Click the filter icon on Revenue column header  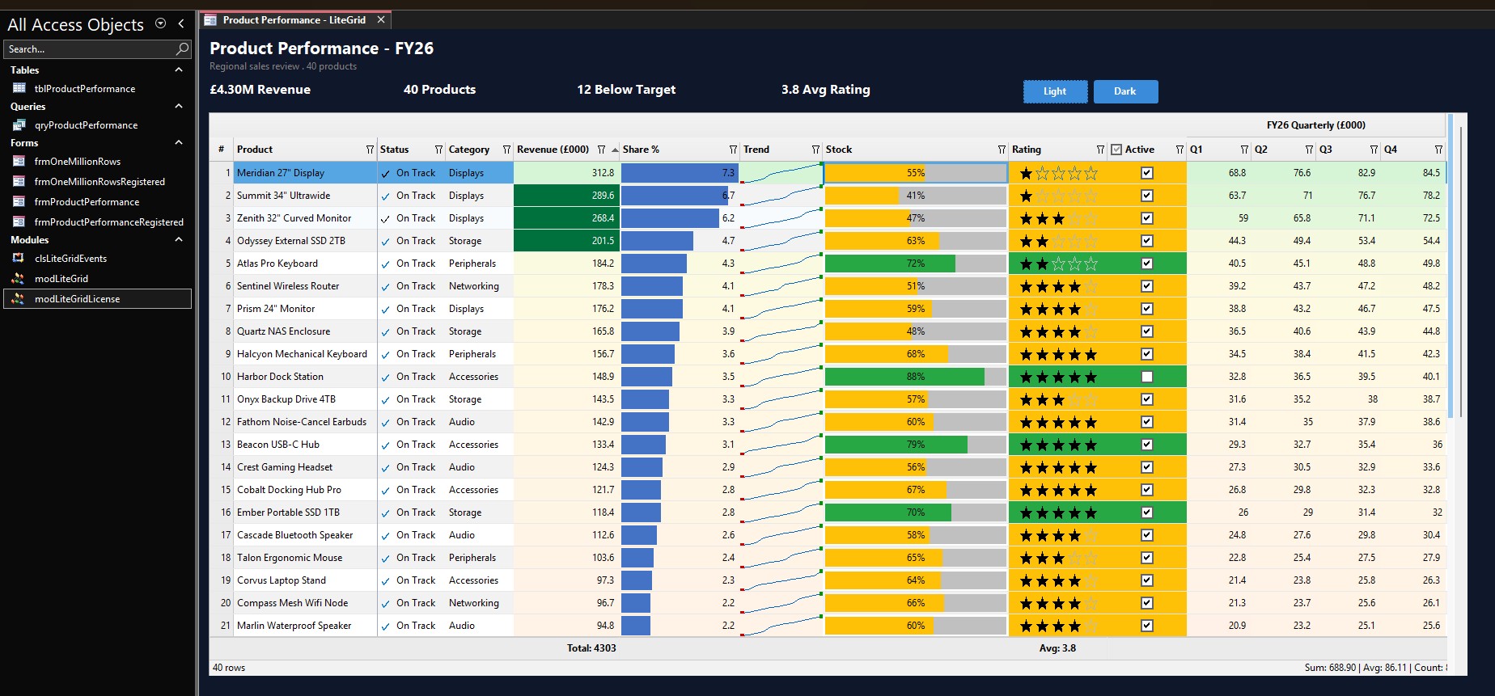click(x=601, y=150)
